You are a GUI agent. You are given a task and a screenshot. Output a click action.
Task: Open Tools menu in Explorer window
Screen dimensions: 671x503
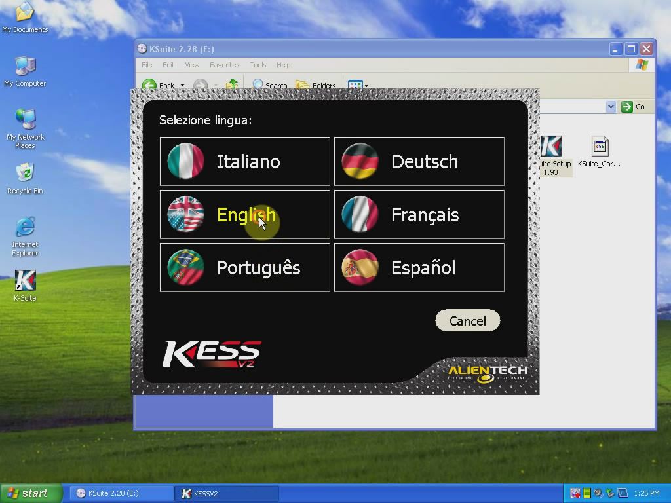(258, 65)
